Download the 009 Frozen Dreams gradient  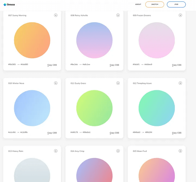click(x=180, y=15)
